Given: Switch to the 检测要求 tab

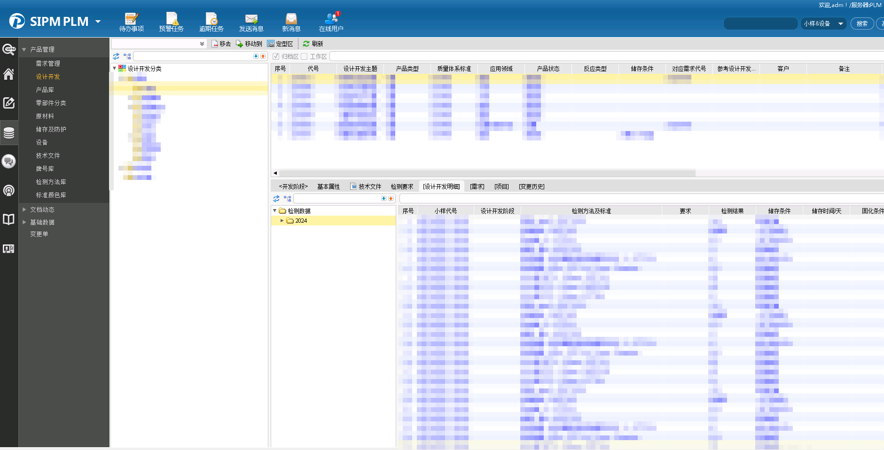Looking at the screenshot, I should (x=402, y=186).
